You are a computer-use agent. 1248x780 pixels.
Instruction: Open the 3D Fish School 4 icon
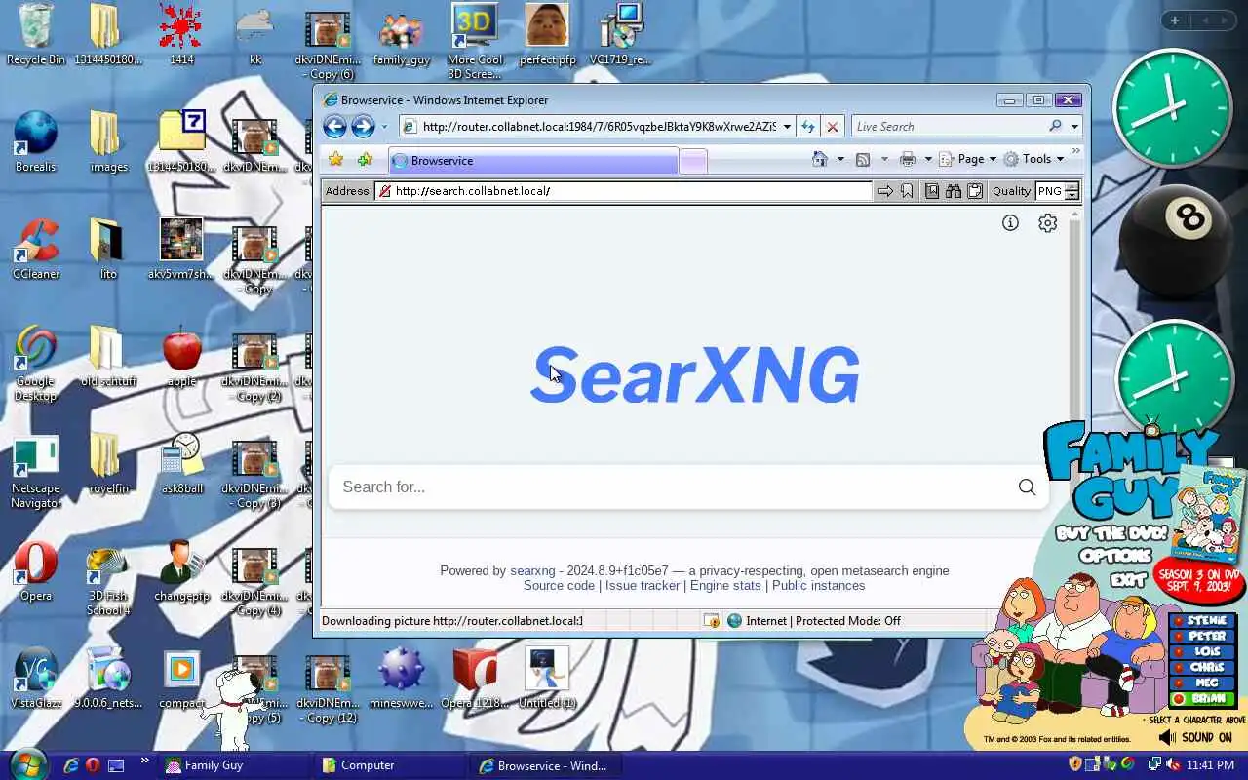108,580
